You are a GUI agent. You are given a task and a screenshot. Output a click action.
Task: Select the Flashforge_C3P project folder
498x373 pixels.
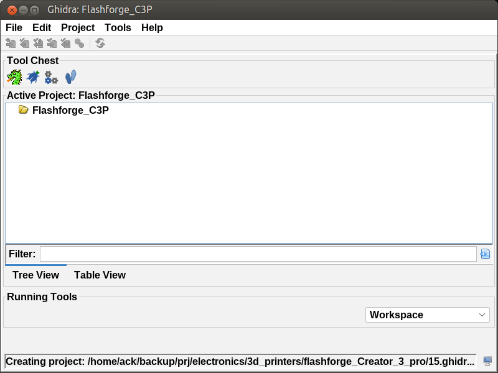[70, 110]
